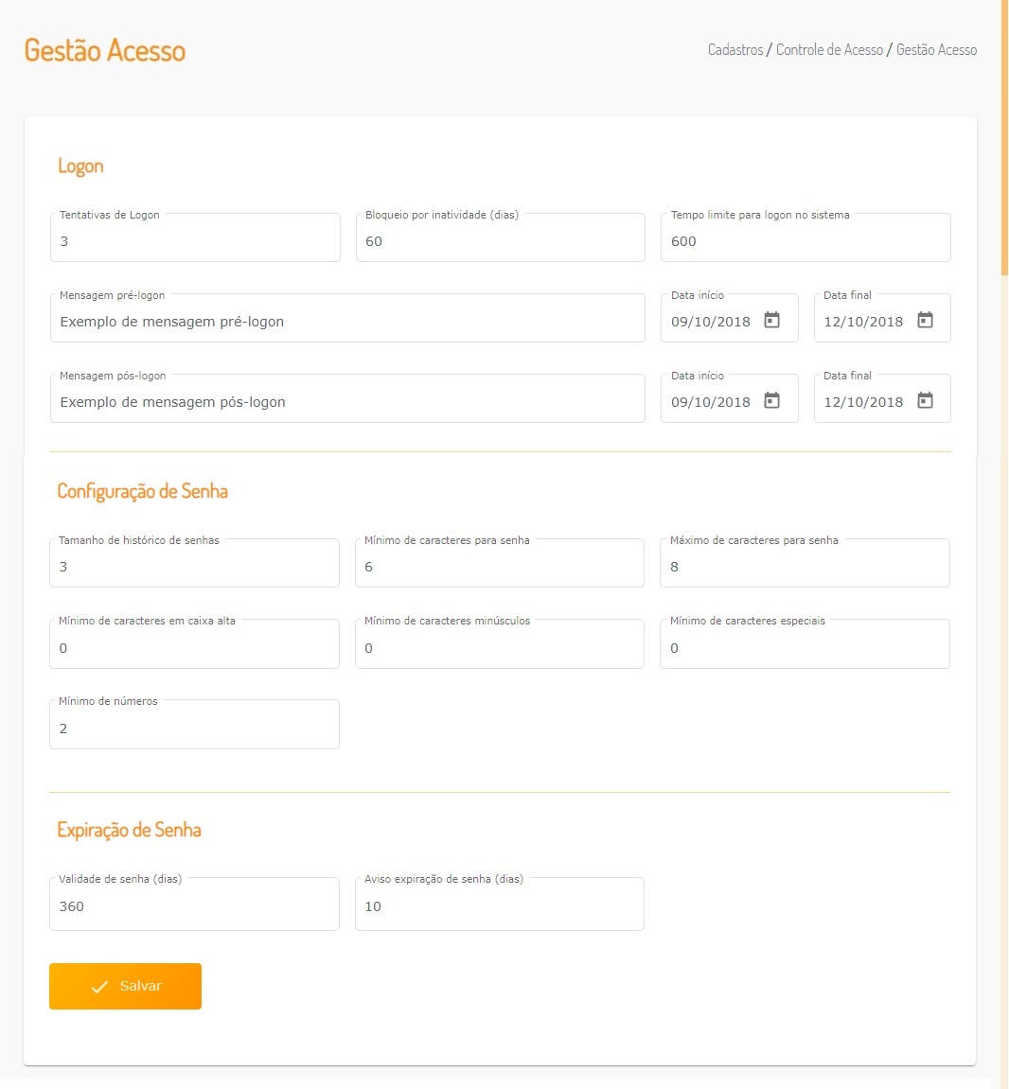Select Tamanho de histórico de senhas field
Screen dimensions: 1009x1089
[x=194, y=567]
